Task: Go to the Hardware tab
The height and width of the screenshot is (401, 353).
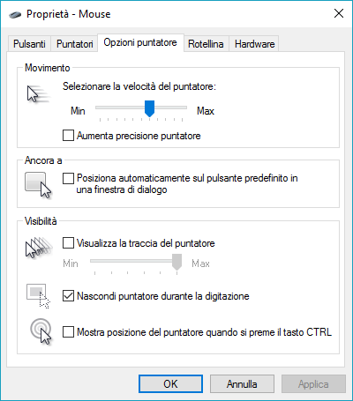Action: tap(254, 44)
